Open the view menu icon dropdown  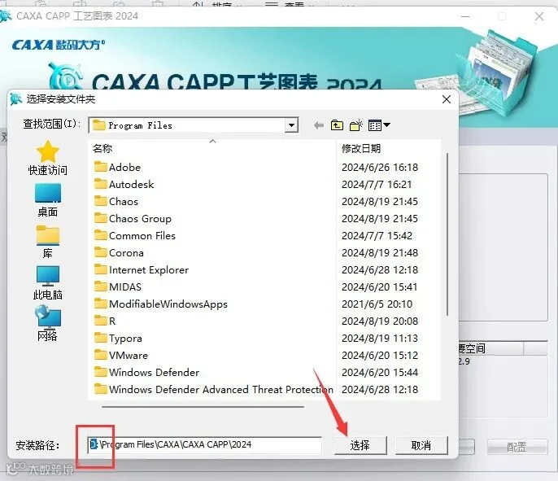point(379,125)
